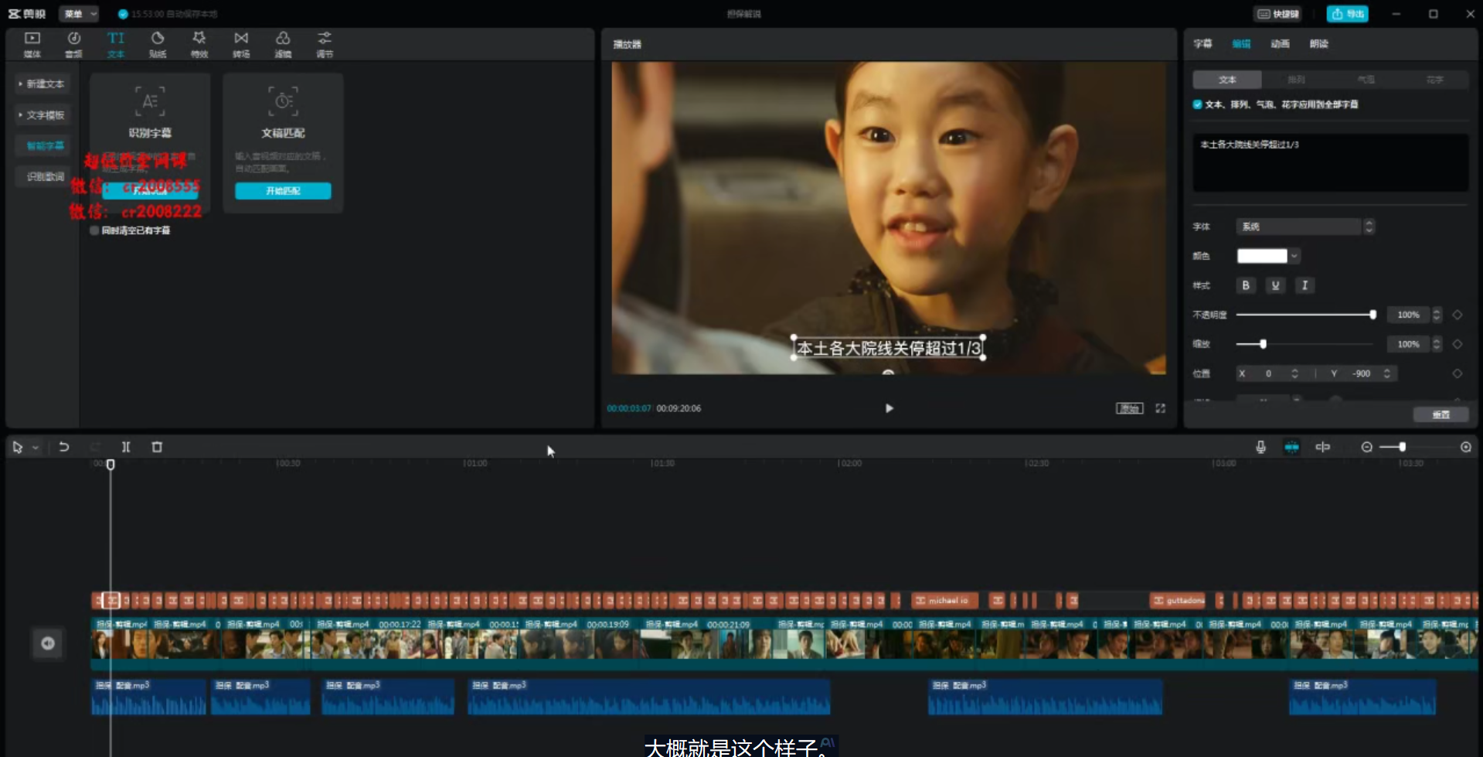The height and width of the screenshot is (757, 1483).
Task: Split clip at playhead
Action: click(x=126, y=447)
